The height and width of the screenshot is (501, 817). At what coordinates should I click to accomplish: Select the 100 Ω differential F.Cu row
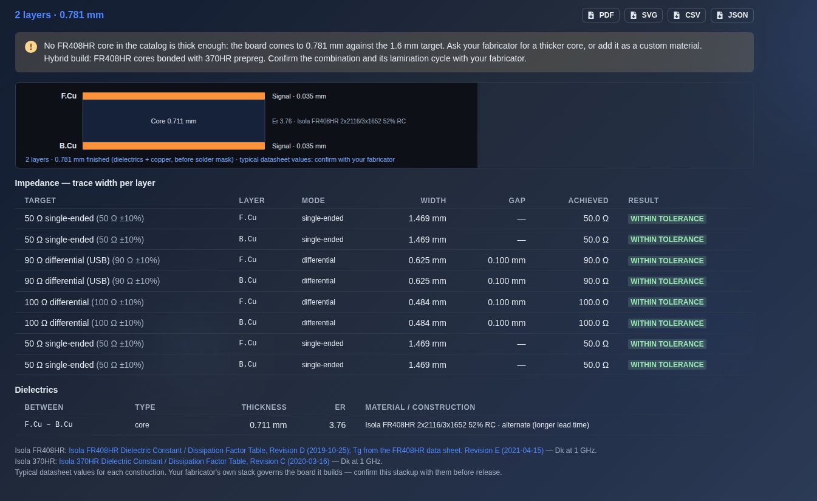(384, 302)
